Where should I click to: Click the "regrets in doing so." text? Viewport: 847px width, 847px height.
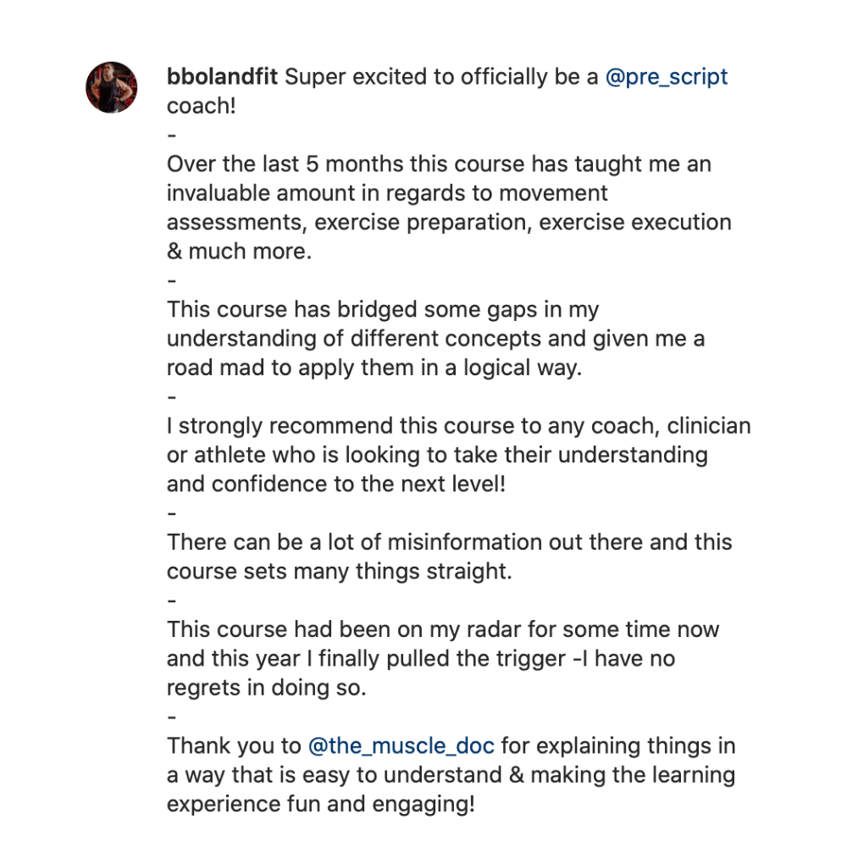266,688
